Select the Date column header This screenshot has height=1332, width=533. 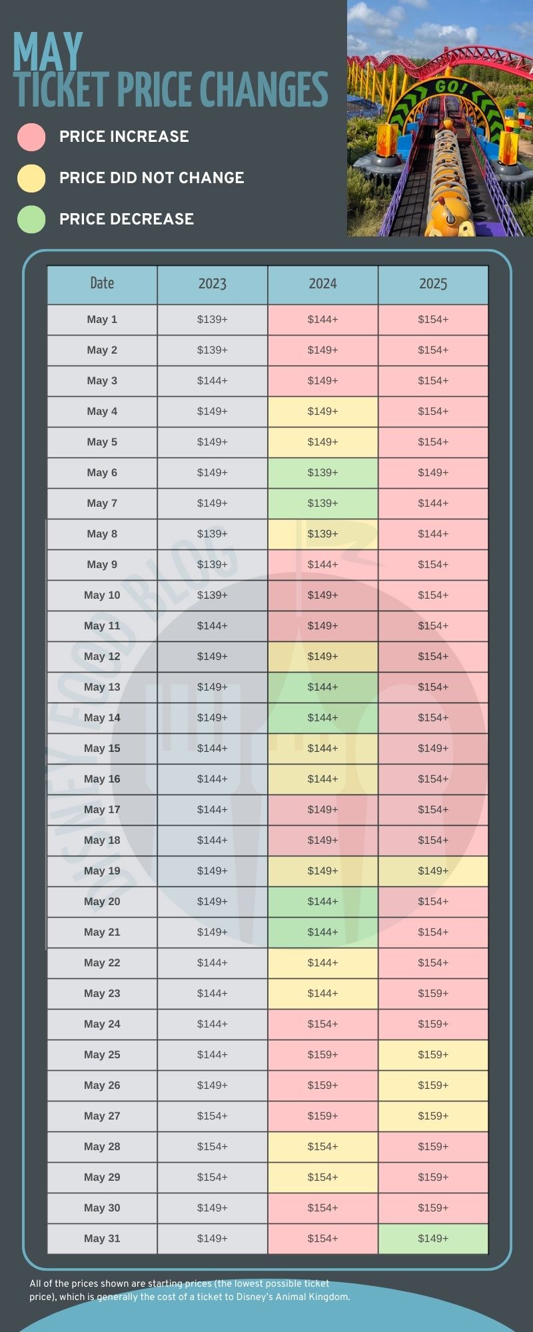(102, 284)
